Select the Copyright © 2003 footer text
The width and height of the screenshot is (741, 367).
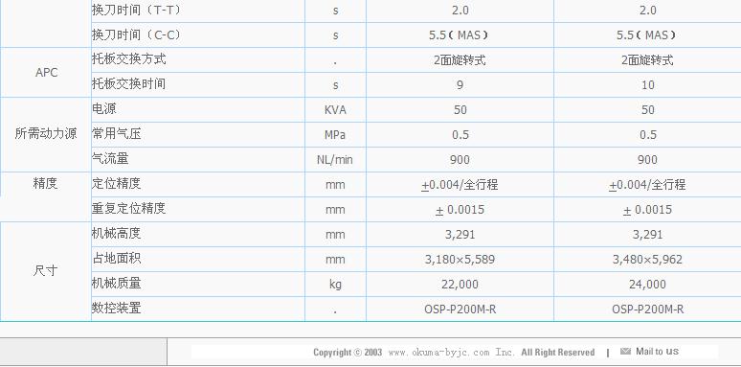click(x=348, y=353)
